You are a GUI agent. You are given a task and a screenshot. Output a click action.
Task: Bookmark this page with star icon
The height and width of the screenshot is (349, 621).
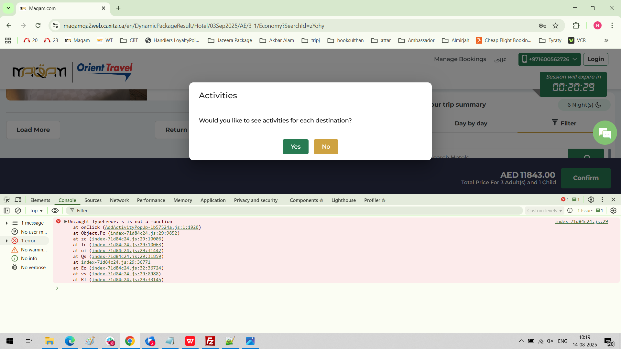tap(556, 26)
